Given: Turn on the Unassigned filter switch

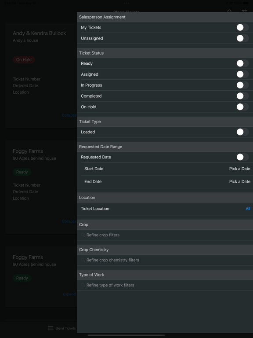Looking at the screenshot, I should (x=242, y=38).
